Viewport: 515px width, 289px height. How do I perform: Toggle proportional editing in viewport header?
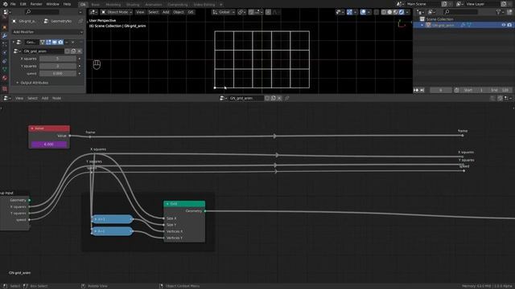[268, 12]
